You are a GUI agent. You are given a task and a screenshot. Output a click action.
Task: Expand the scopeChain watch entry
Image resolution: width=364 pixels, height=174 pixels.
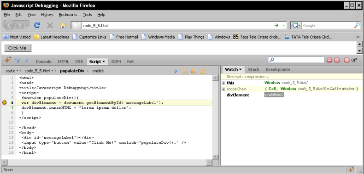click(x=223, y=89)
